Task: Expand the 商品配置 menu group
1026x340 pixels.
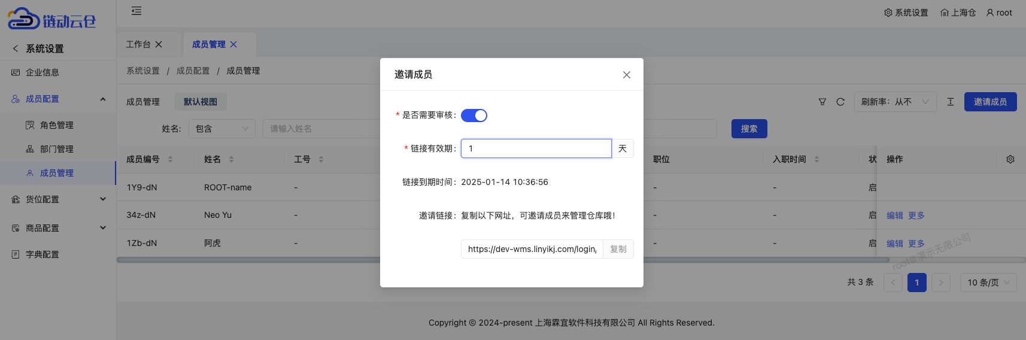Action: [57, 228]
